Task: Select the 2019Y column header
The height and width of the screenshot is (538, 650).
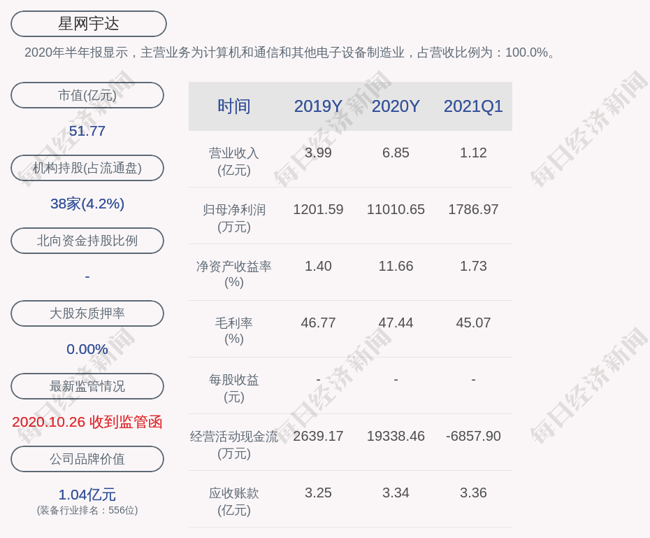Action: tap(318, 106)
